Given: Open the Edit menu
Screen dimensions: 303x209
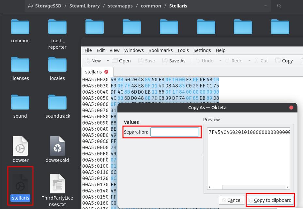Looking at the screenshot, I should point(101,50).
